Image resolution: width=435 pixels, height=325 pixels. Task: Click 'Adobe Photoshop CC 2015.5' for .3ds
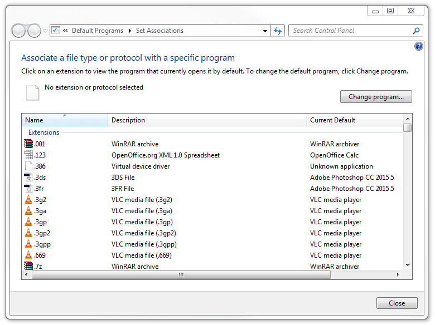[352, 178]
